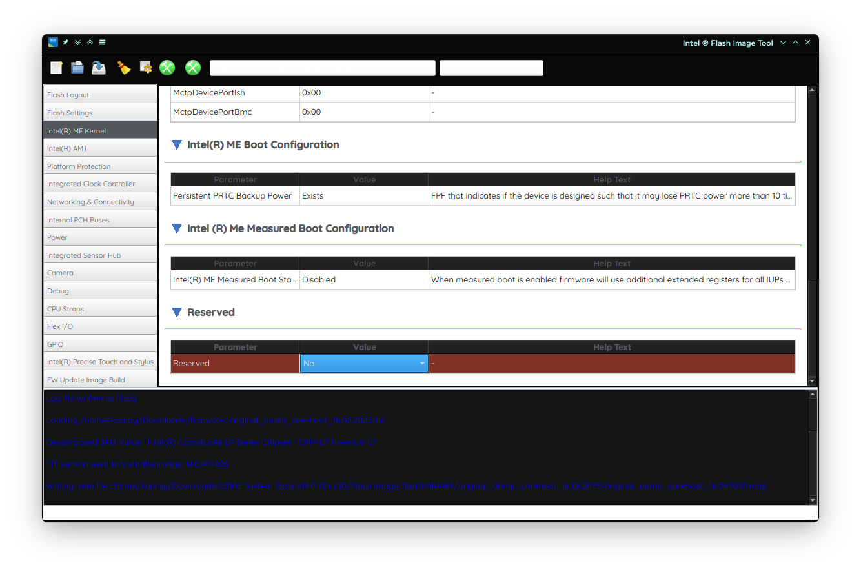
Task: Click settings panel scrollbar down arrow
Action: [x=812, y=381]
